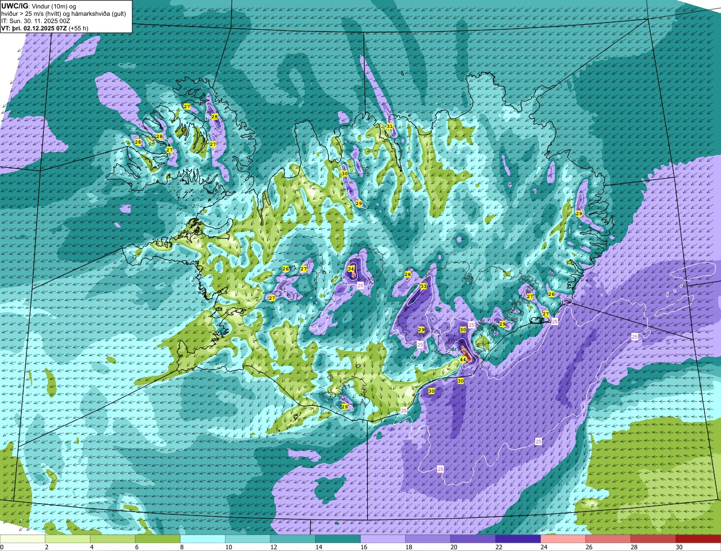This screenshot has height=551, width=721.
Task: Click the 26–28 m/s salmon legend swatch
Action: (608, 539)
